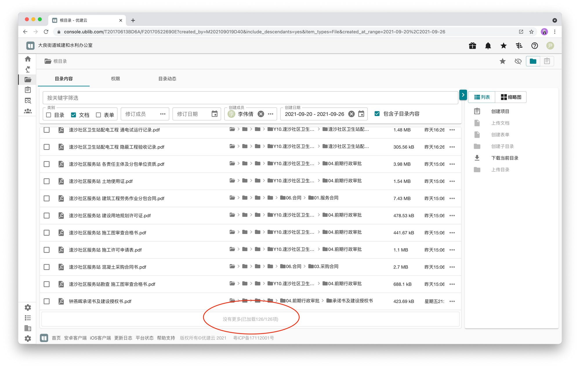580x368 pixels.
Task: Open the members group sidebar icon
Action: (x=28, y=111)
